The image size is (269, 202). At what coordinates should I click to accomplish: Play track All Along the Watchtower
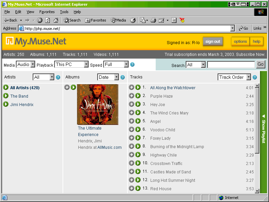(x=138, y=87)
